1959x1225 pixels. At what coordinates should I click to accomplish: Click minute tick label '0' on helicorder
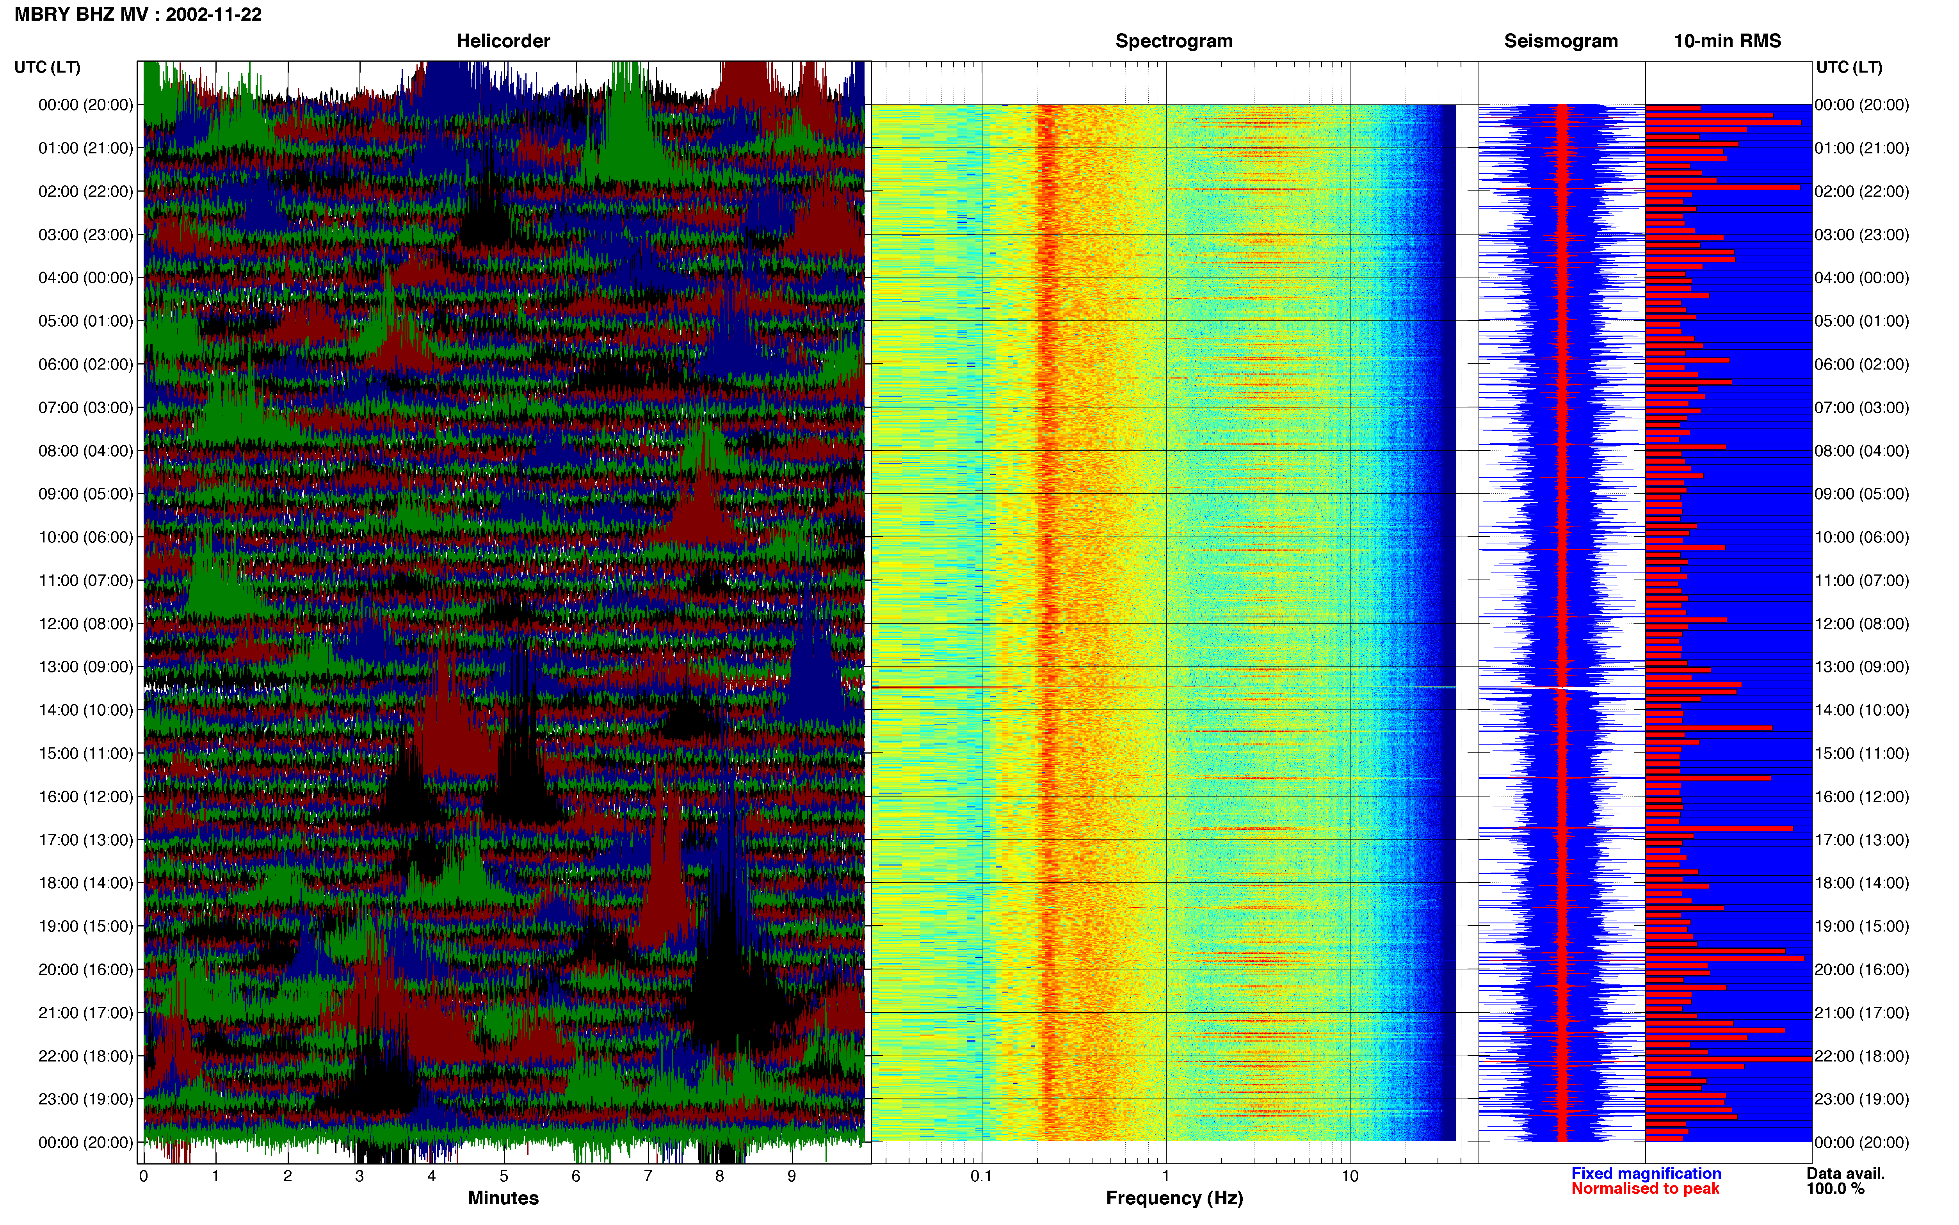coord(143,1176)
